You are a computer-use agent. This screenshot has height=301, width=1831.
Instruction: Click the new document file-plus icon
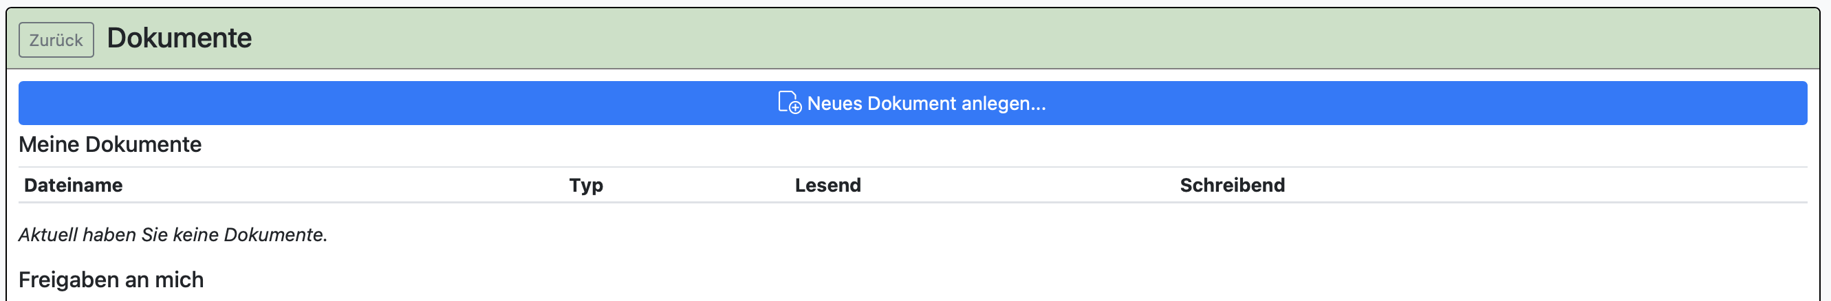click(x=790, y=102)
